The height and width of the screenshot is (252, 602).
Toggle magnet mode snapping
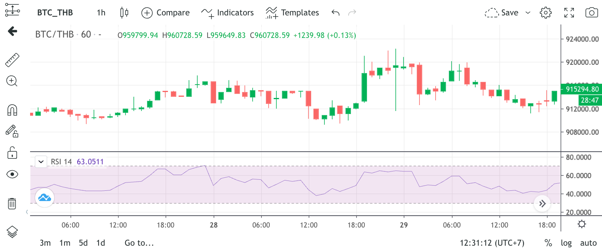(x=12, y=110)
